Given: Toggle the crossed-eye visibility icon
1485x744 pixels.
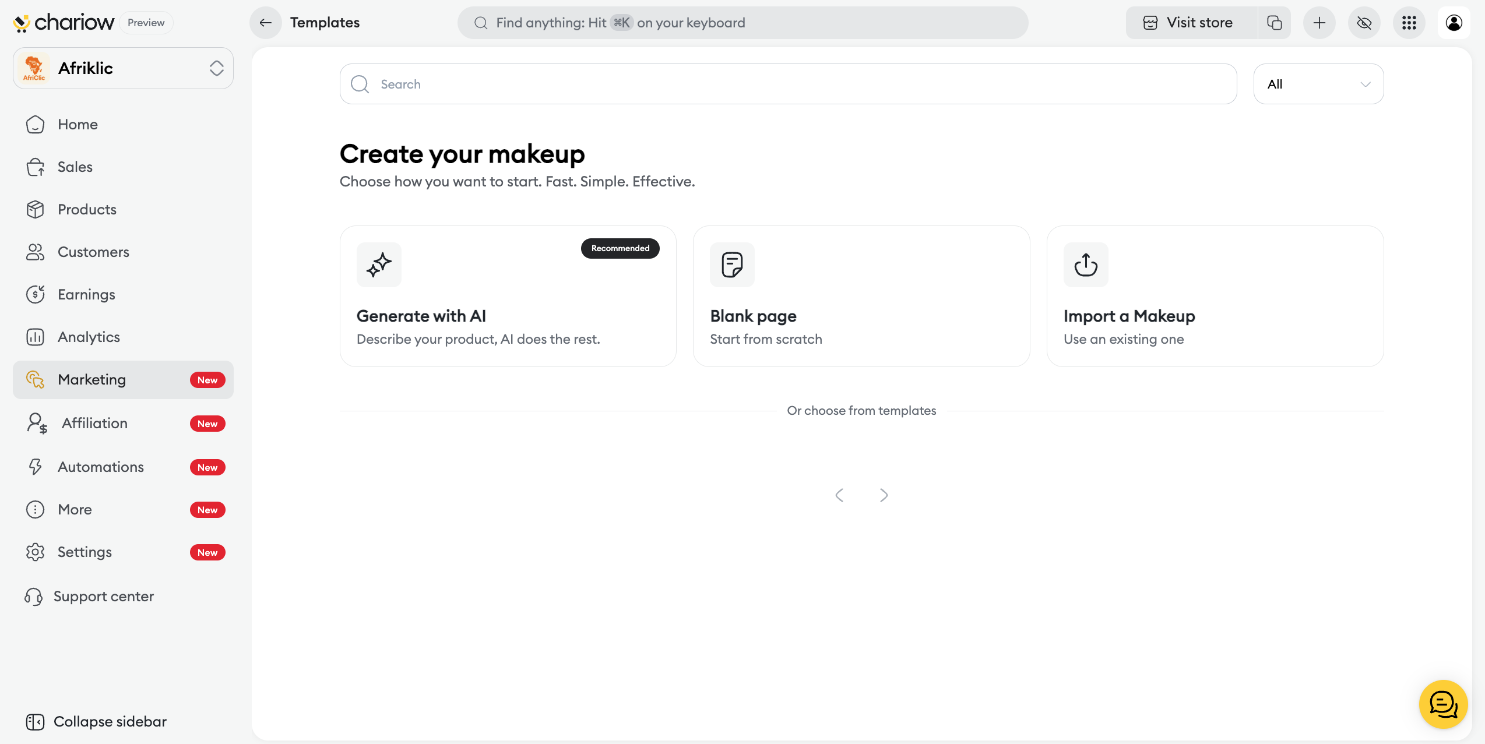Looking at the screenshot, I should coord(1364,23).
